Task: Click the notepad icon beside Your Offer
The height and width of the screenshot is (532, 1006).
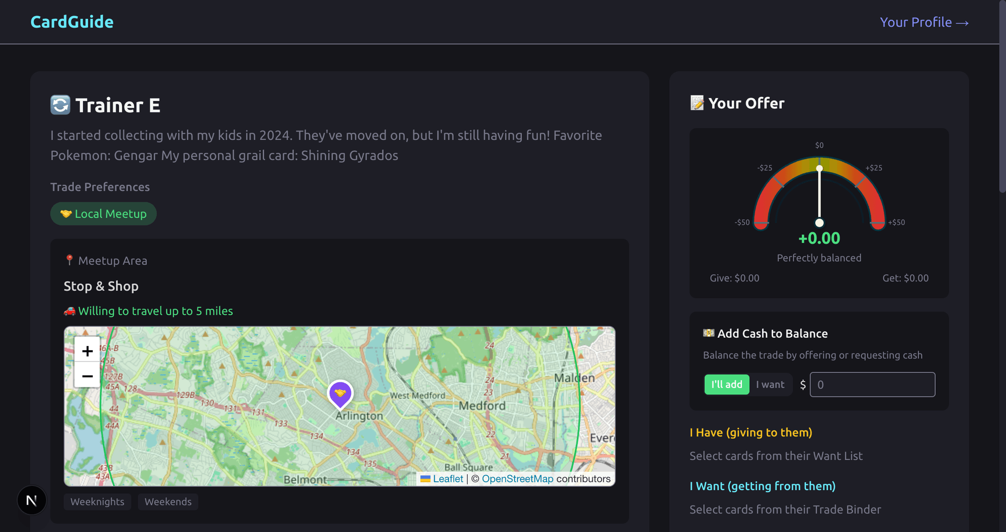Action: [697, 103]
